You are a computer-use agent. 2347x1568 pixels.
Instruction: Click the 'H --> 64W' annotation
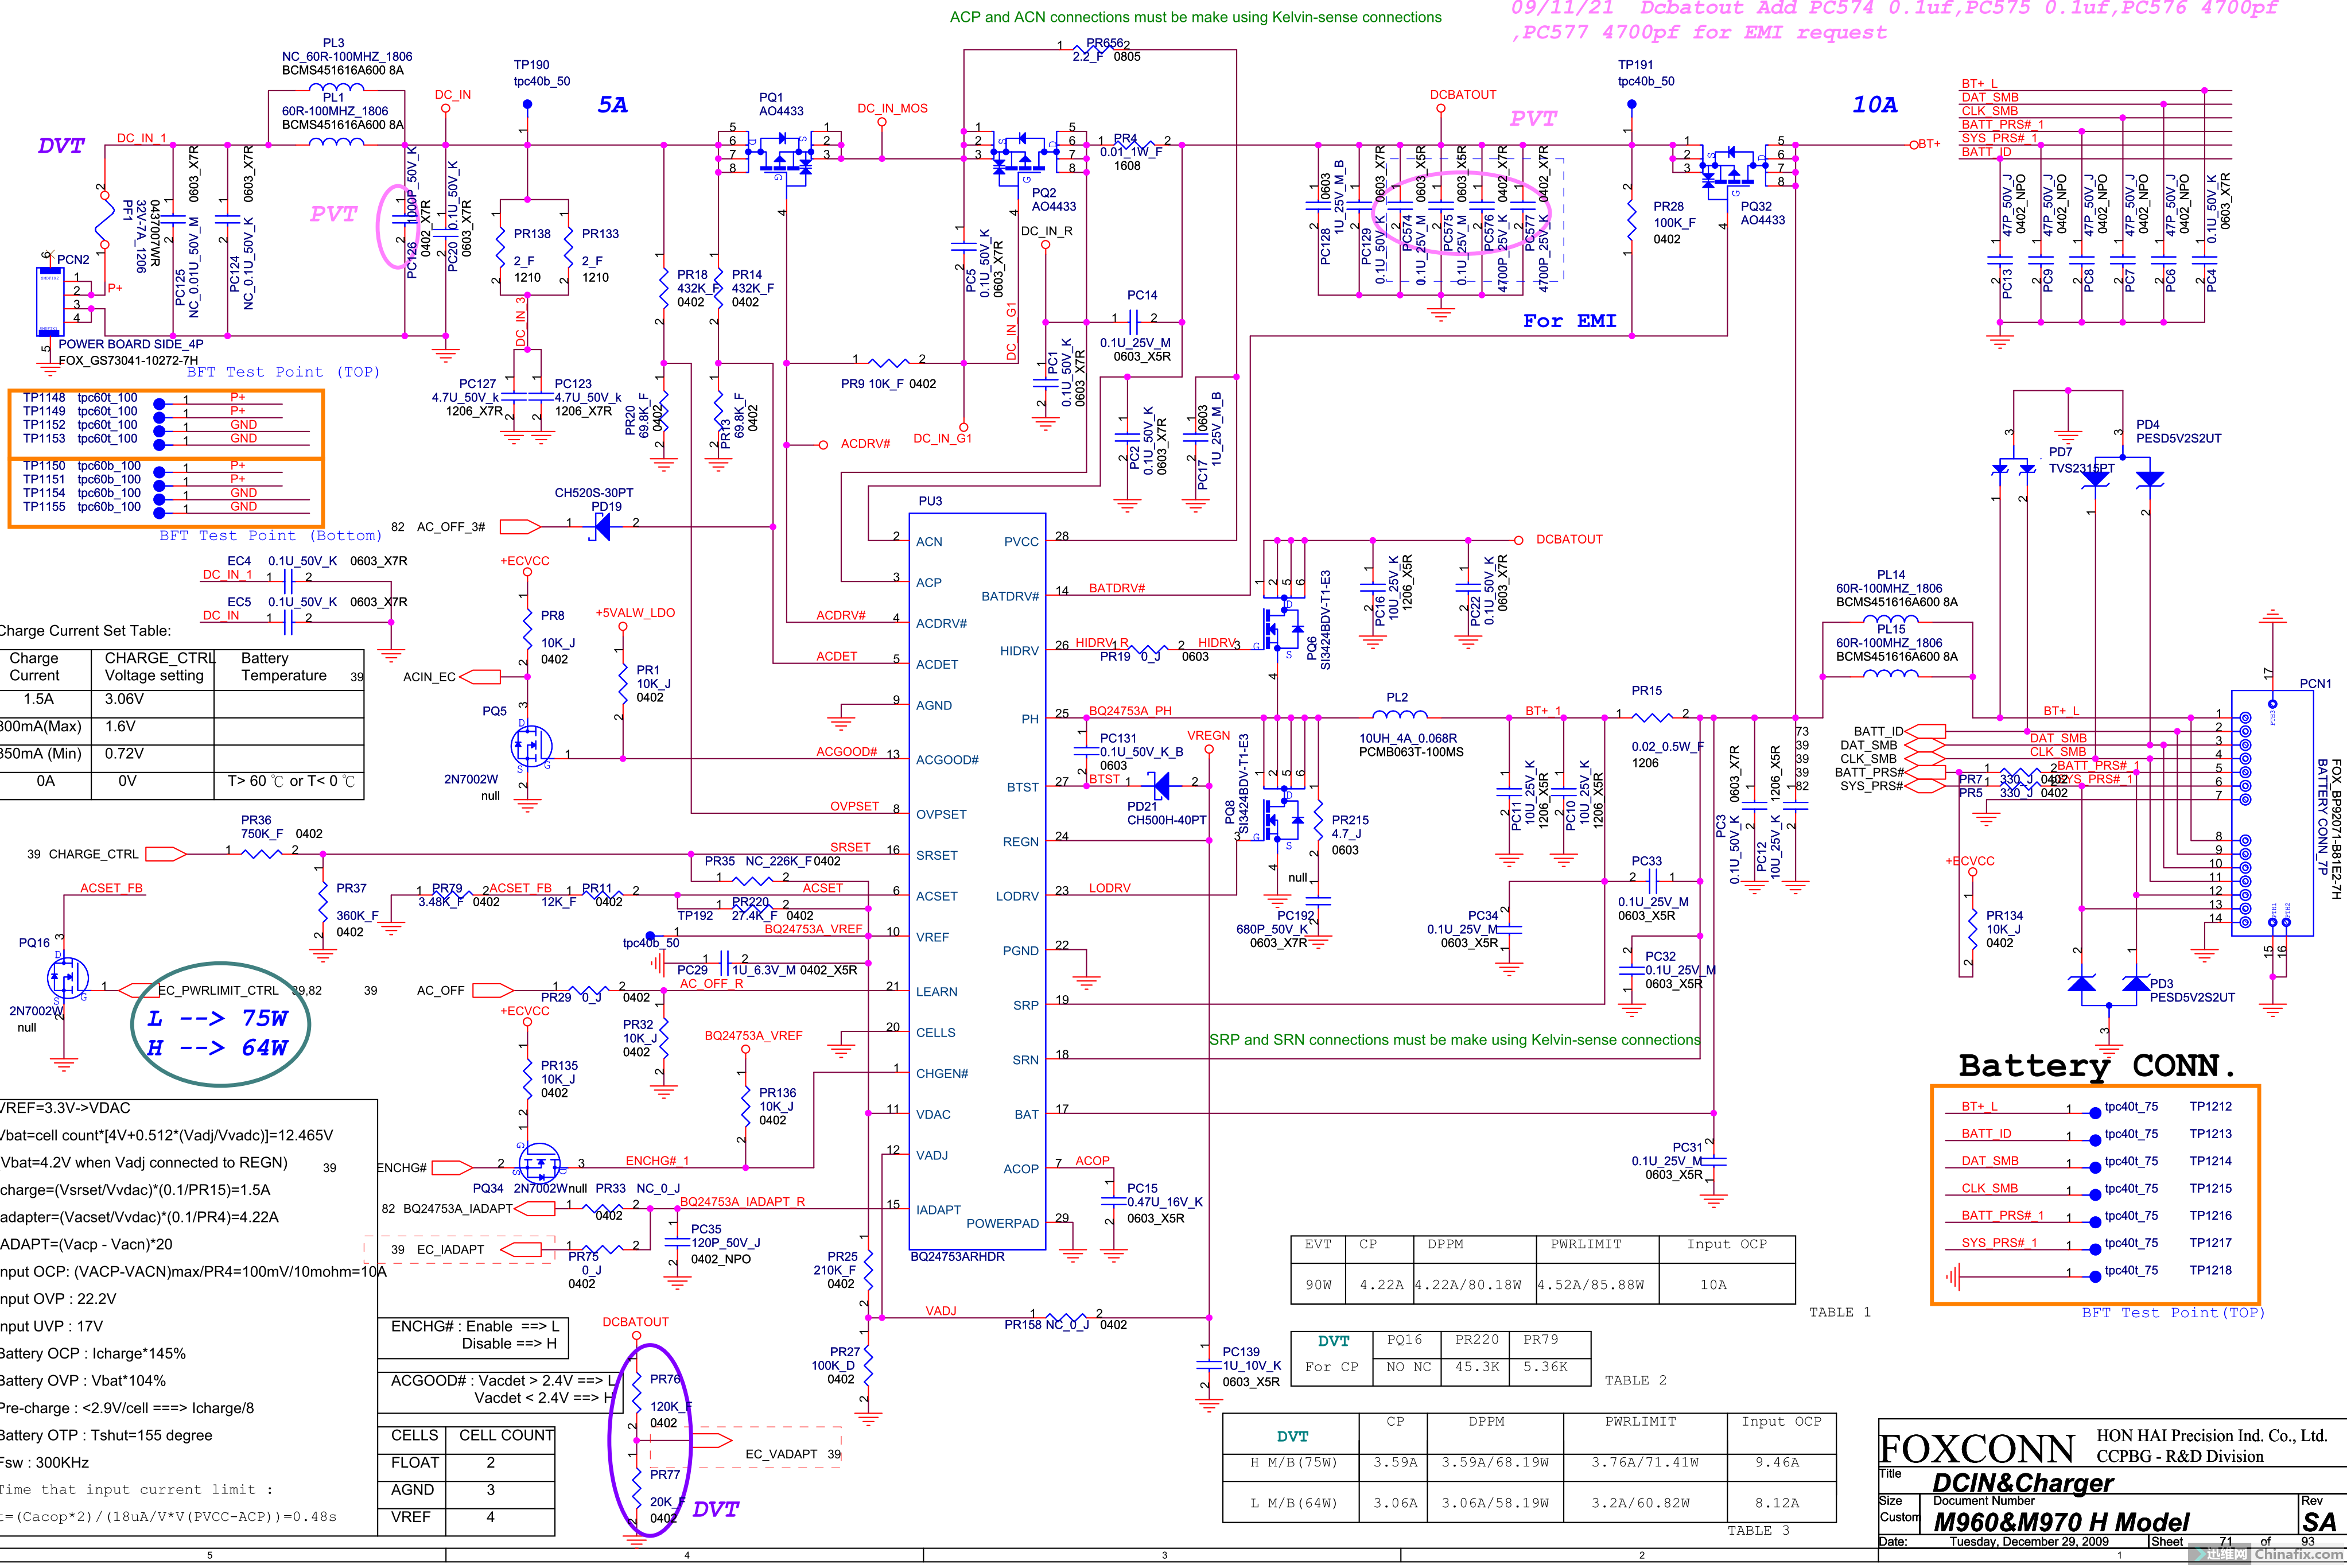click(x=218, y=1048)
